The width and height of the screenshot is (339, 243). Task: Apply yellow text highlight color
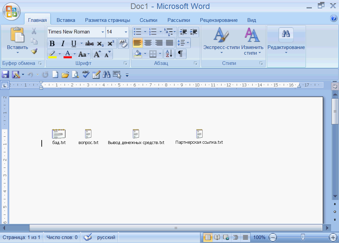(53, 54)
